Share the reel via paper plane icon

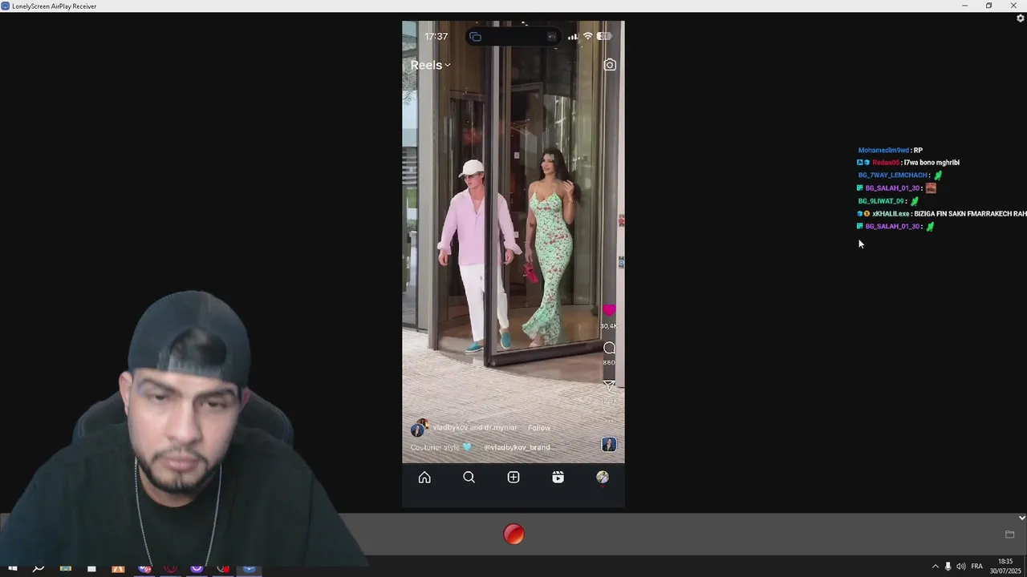pos(609,385)
